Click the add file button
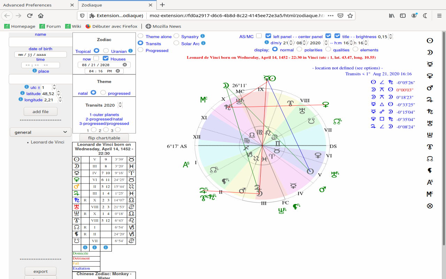446x279 pixels. pyautogui.click(x=40, y=112)
